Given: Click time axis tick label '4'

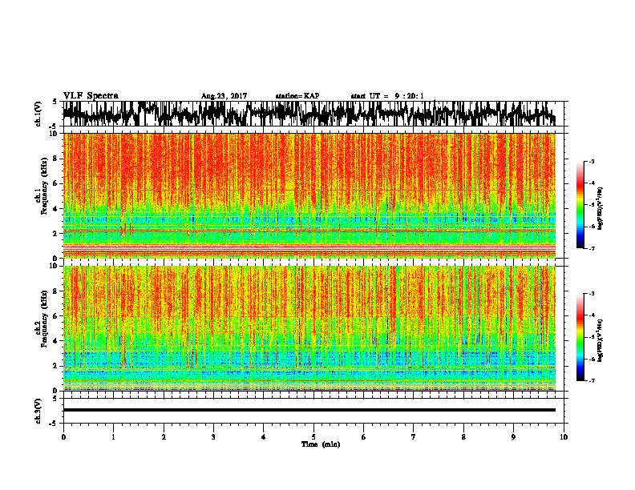Looking at the screenshot, I should [x=264, y=437].
